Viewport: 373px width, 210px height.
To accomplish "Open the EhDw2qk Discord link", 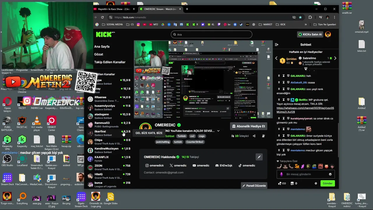I will (x=224, y=165).
